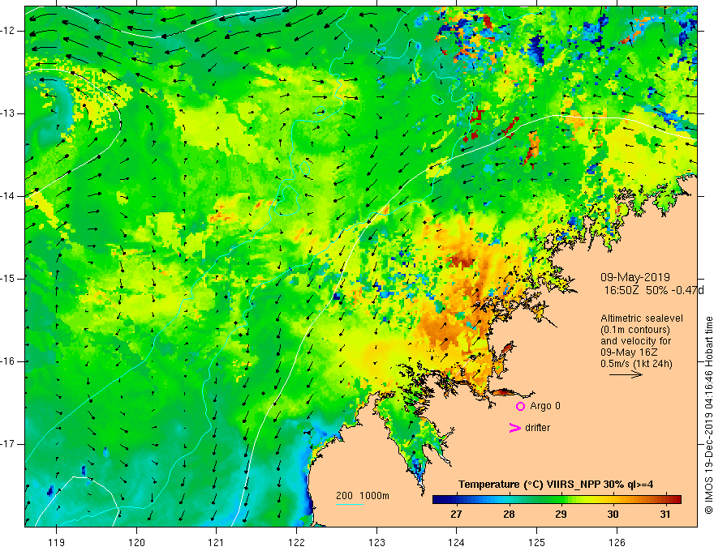Viewport: 714px width, 551px height.
Task: Click the IMOS copyright timestamp text
Action: tap(708, 416)
